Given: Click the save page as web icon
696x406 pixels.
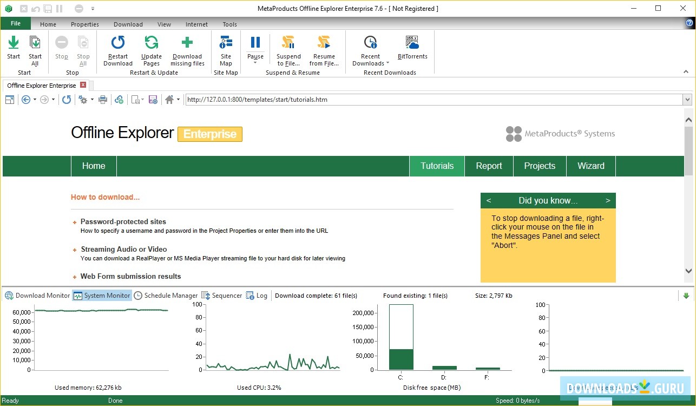Looking at the screenshot, I should (153, 100).
